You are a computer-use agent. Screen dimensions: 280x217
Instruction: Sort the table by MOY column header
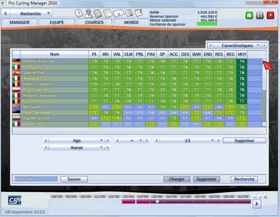242,54
